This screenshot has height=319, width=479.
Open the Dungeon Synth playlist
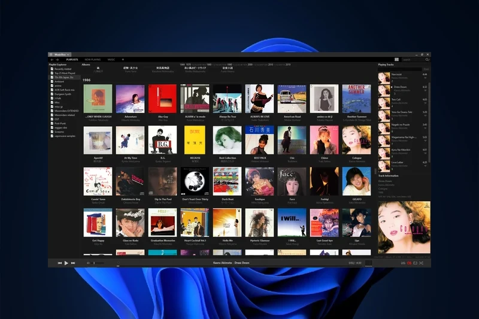pos(63,94)
